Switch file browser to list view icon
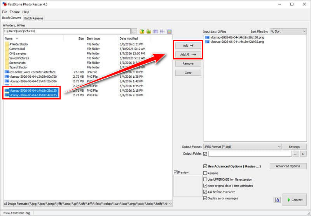 pyautogui.click(x=162, y=31)
